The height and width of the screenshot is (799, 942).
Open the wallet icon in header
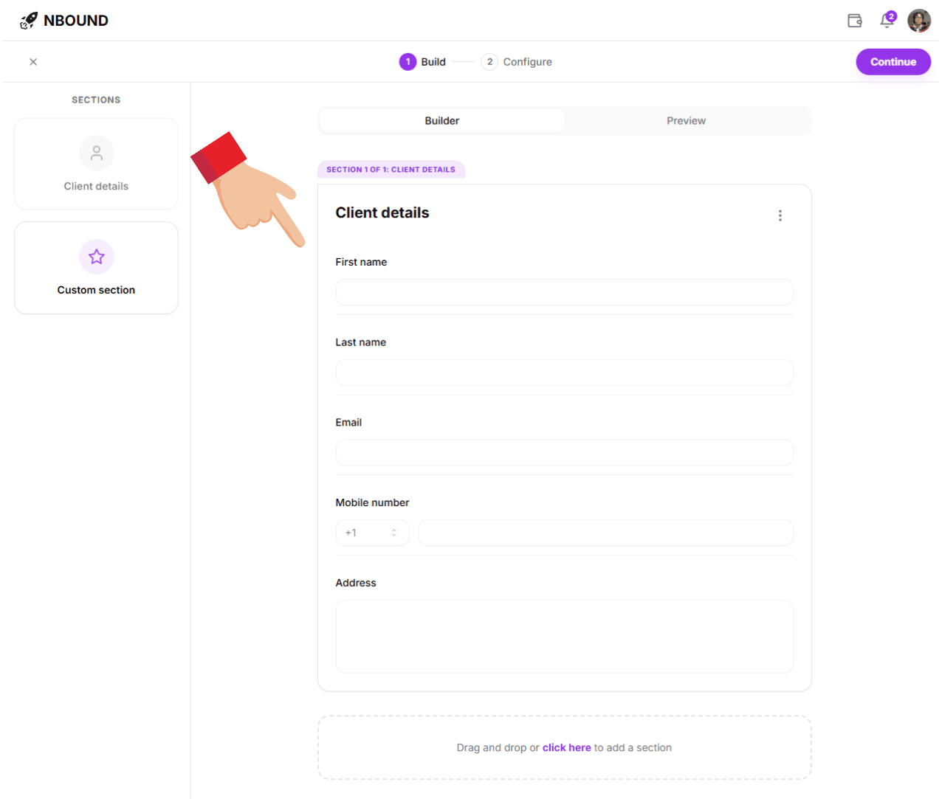[x=854, y=21]
